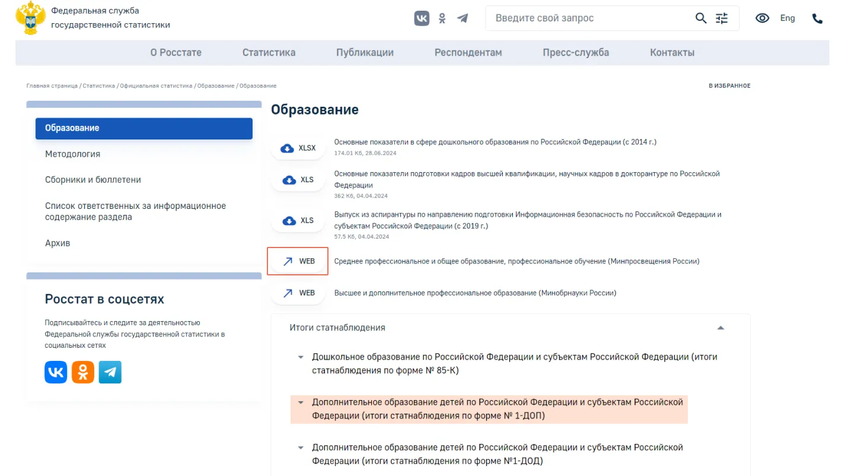Select Методология in the left sidebar

coord(72,154)
